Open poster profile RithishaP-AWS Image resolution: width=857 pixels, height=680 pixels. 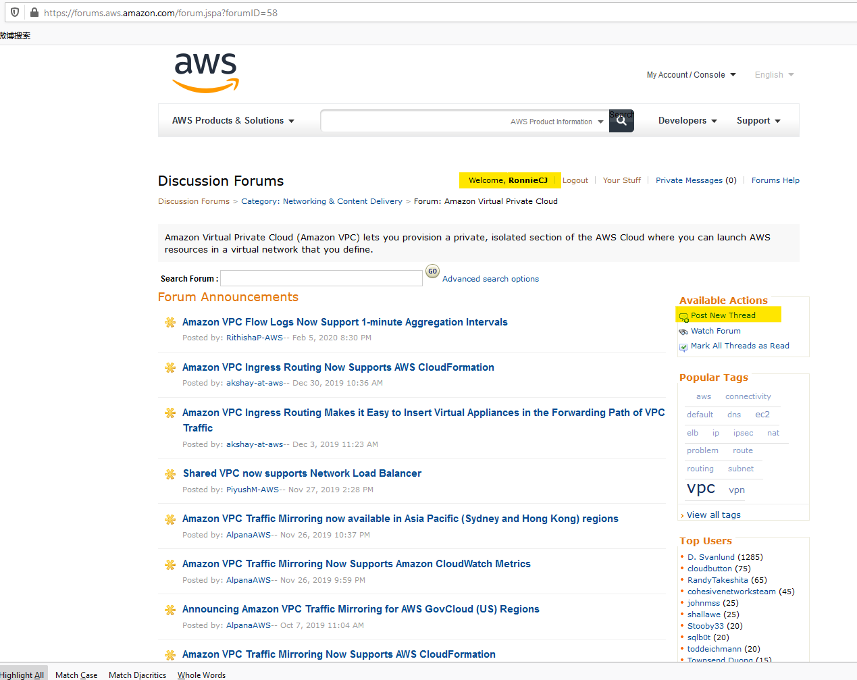pyautogui.click(x=255, y=338)
